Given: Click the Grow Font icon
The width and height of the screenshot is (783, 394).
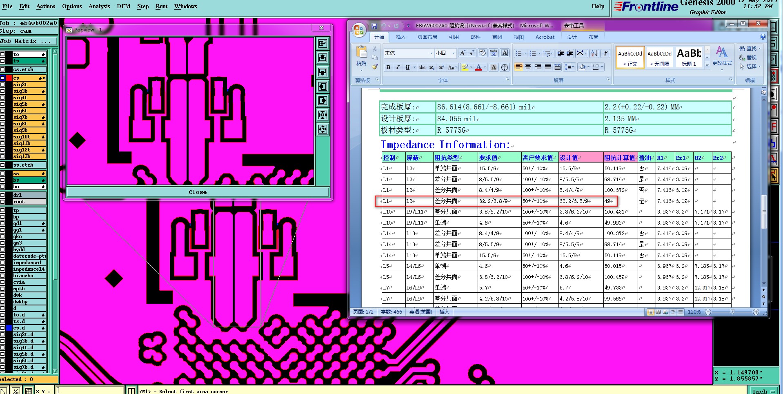Looking at the screenshot, I should pos(462,53).
